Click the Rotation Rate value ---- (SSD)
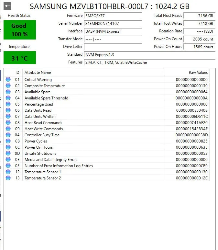This screenshot has width=218, height=250. click(x=200, y=31)
